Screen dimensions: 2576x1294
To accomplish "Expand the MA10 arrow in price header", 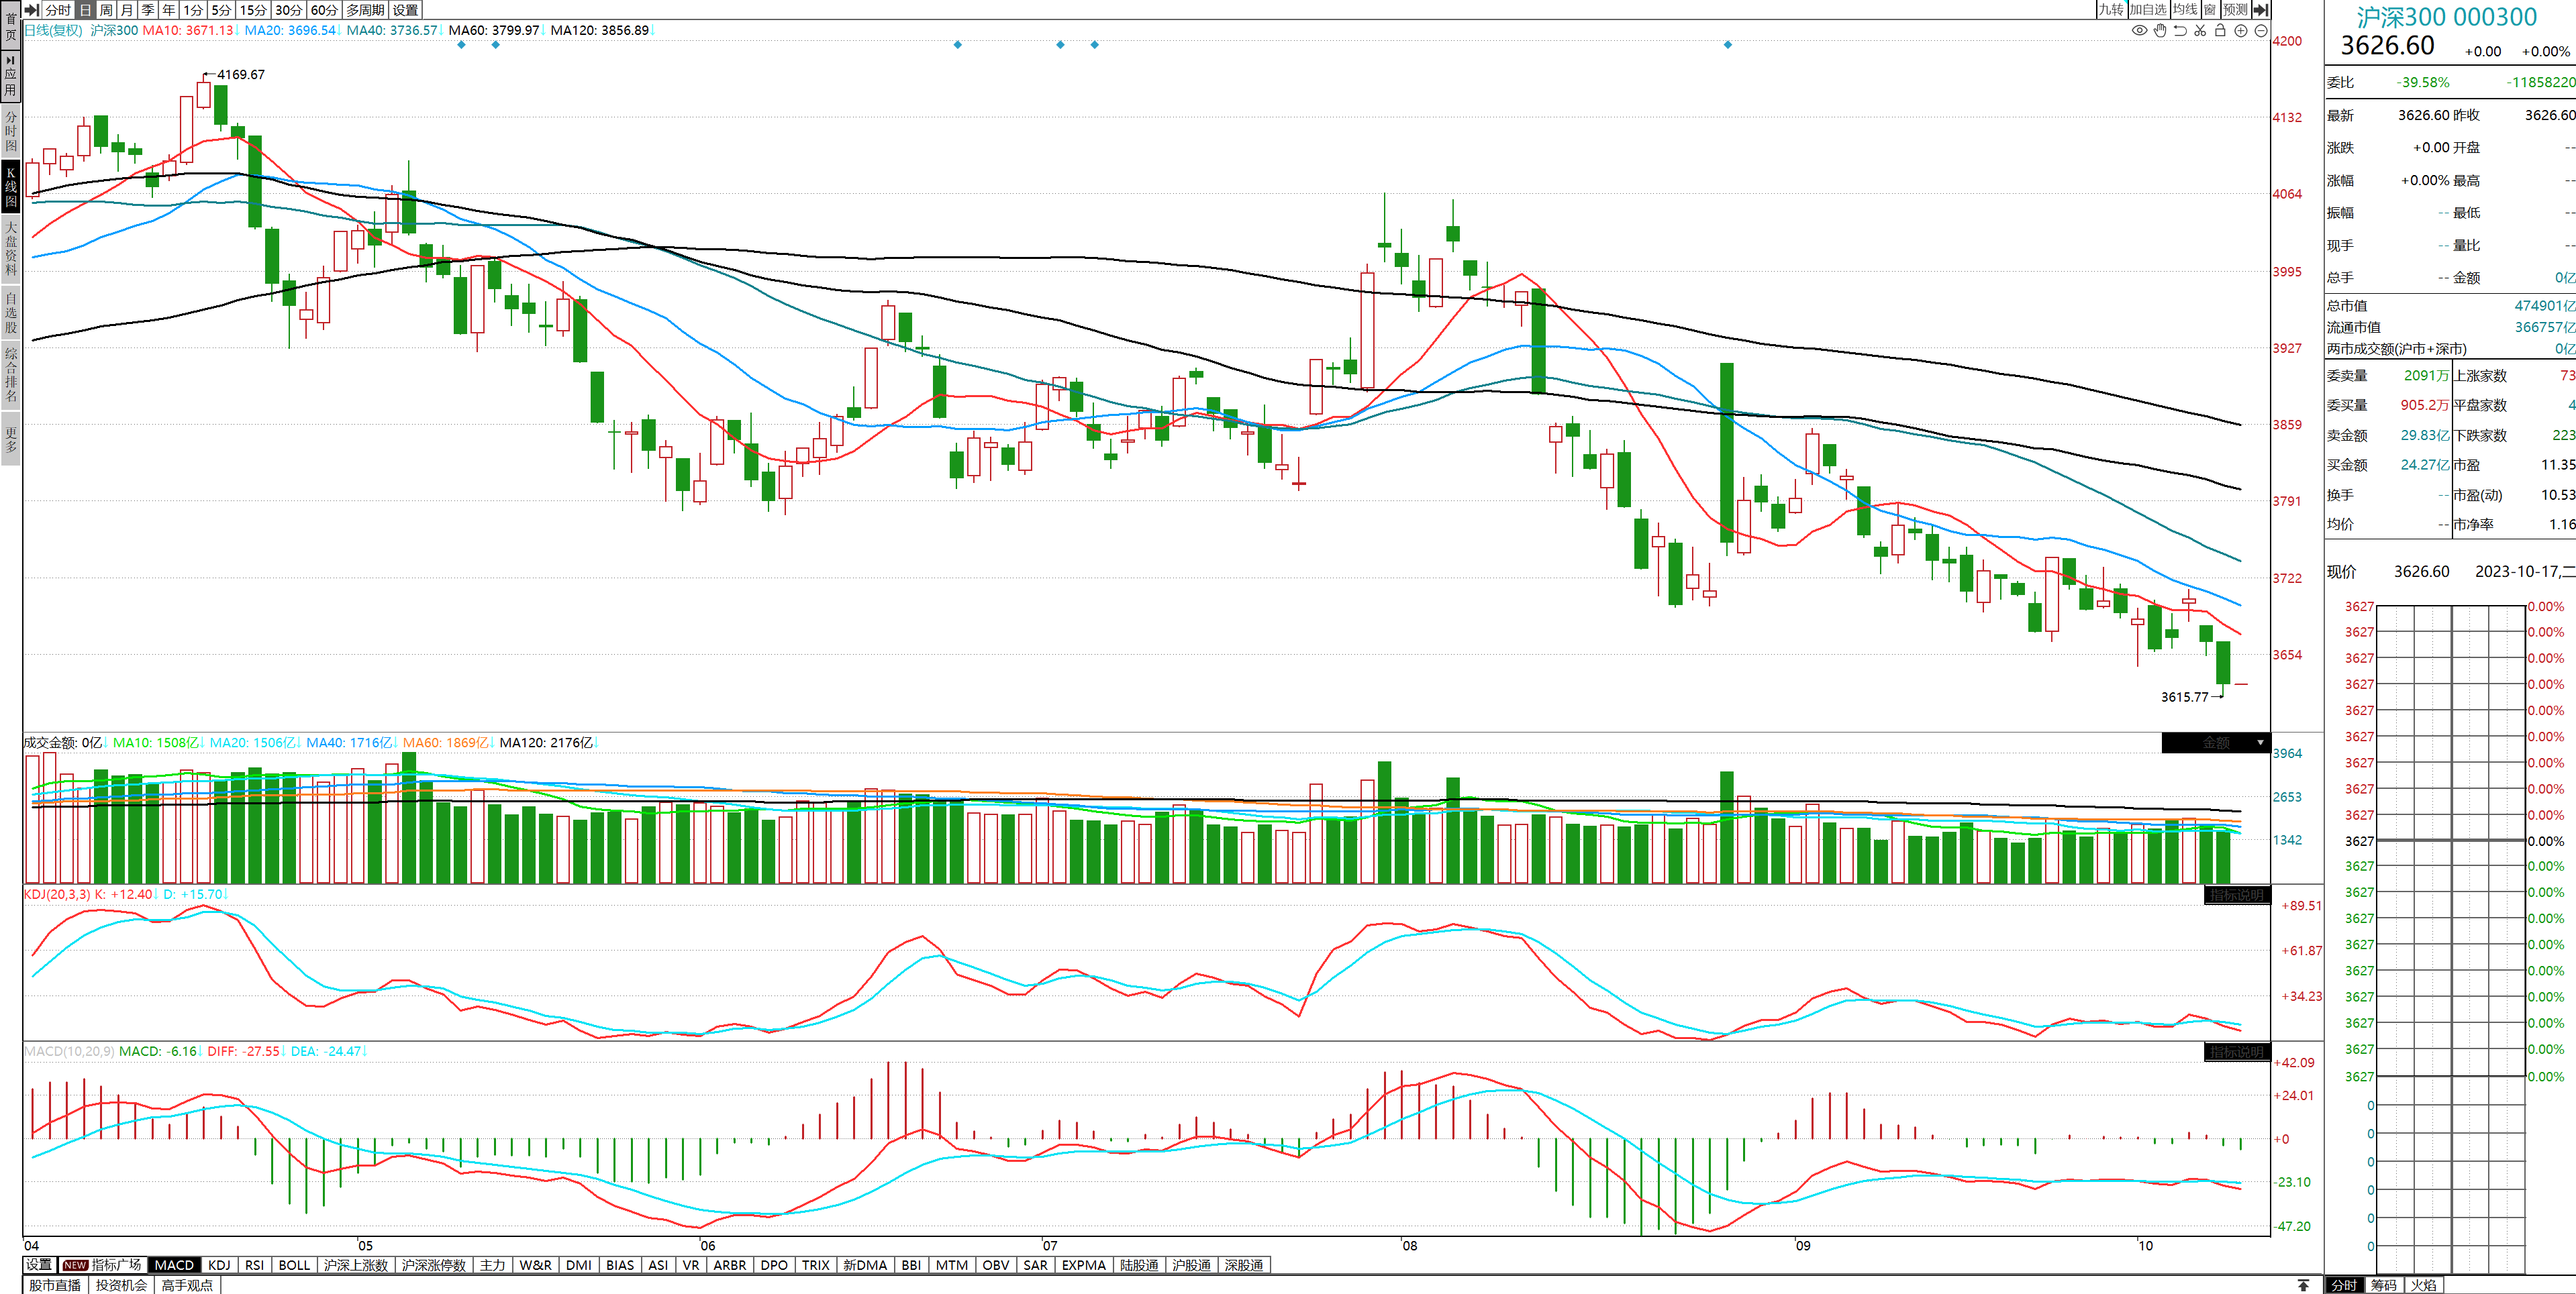I will [x=237, y=31].
